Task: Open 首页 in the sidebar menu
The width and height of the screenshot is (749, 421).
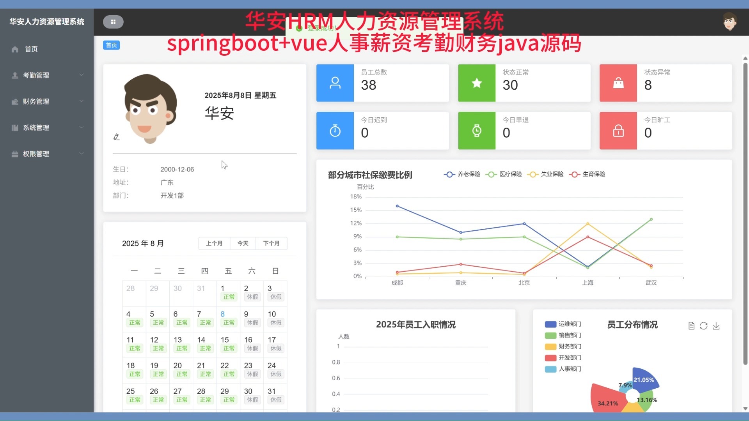Action: pyautogui.click(x=31, y=49)
